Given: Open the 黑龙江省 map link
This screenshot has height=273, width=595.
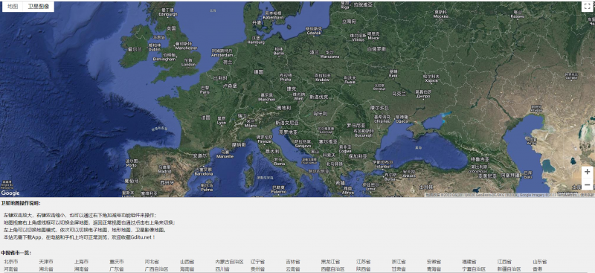Looking at the screenshot, I should coord(330,262).
